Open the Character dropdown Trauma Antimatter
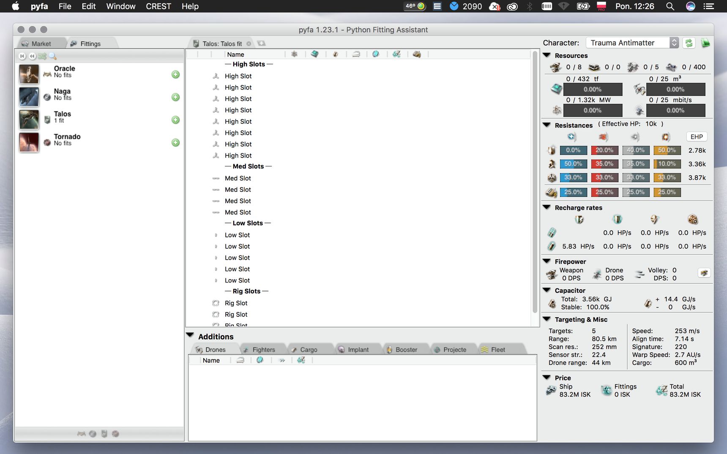 pos(632,43)
